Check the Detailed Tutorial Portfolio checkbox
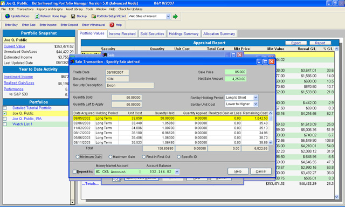Viewport: 345px width, 207px height. [5, 108]
